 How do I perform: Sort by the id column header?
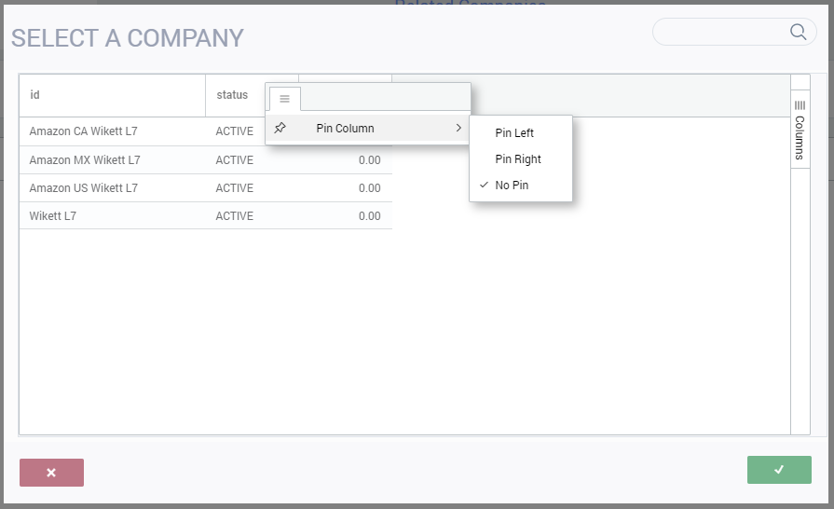(x=112, y=95)
